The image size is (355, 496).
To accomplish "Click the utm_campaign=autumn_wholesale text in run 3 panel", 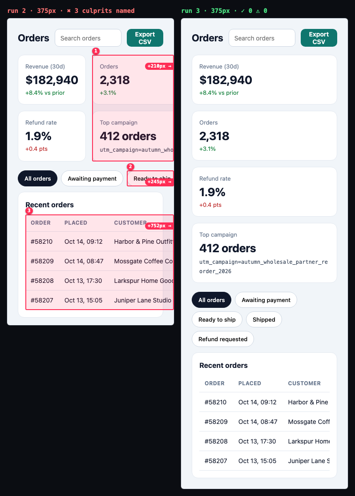I will pyautogui.click(x=263, y=266).
